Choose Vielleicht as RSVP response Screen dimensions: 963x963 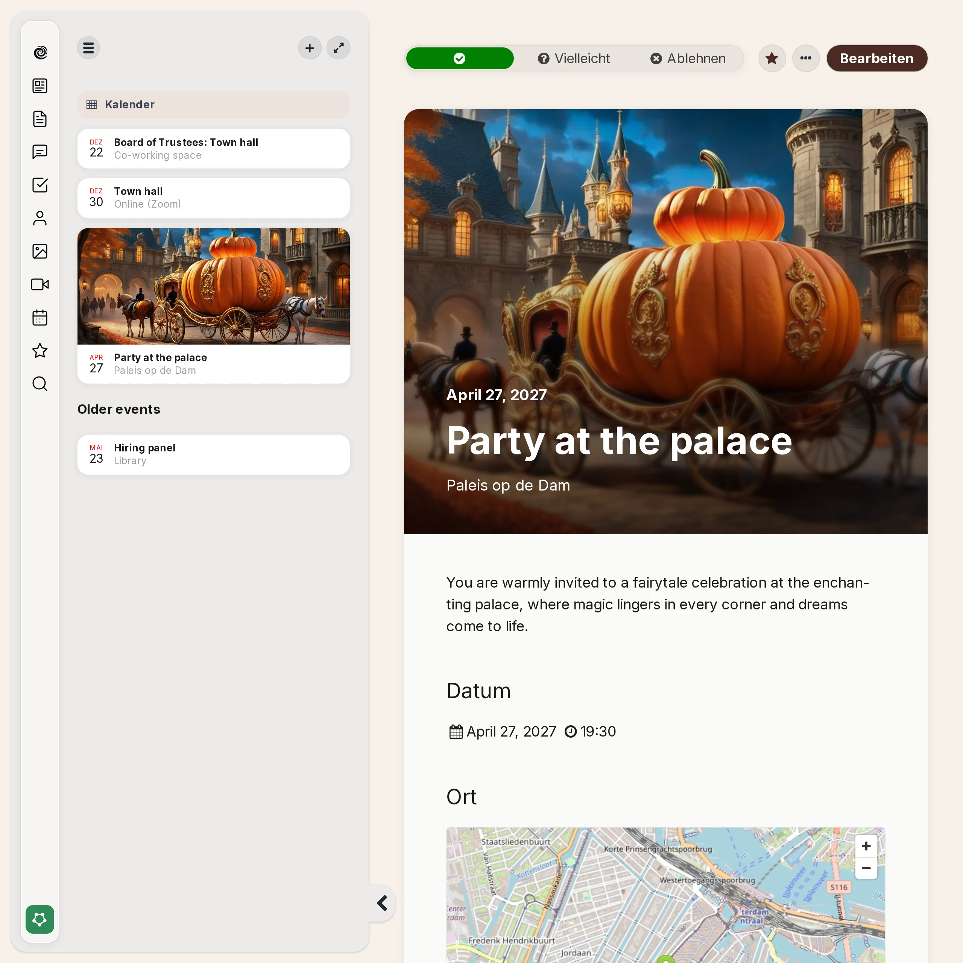click(574, 58)
